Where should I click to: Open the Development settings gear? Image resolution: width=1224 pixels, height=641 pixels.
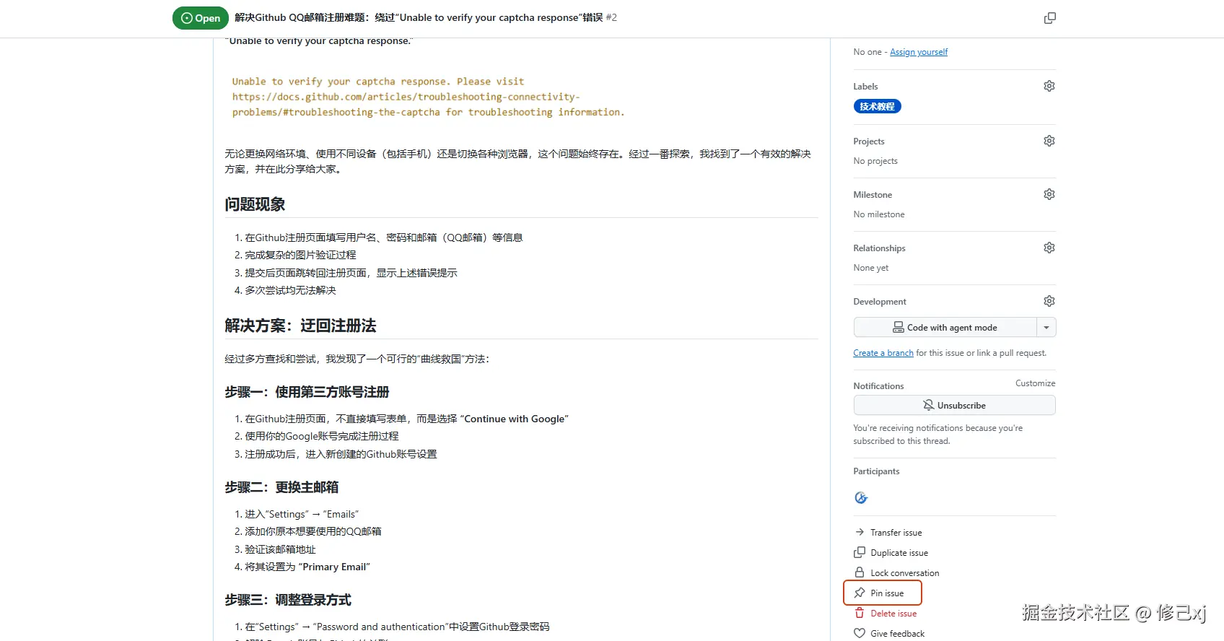point(1049,301)
